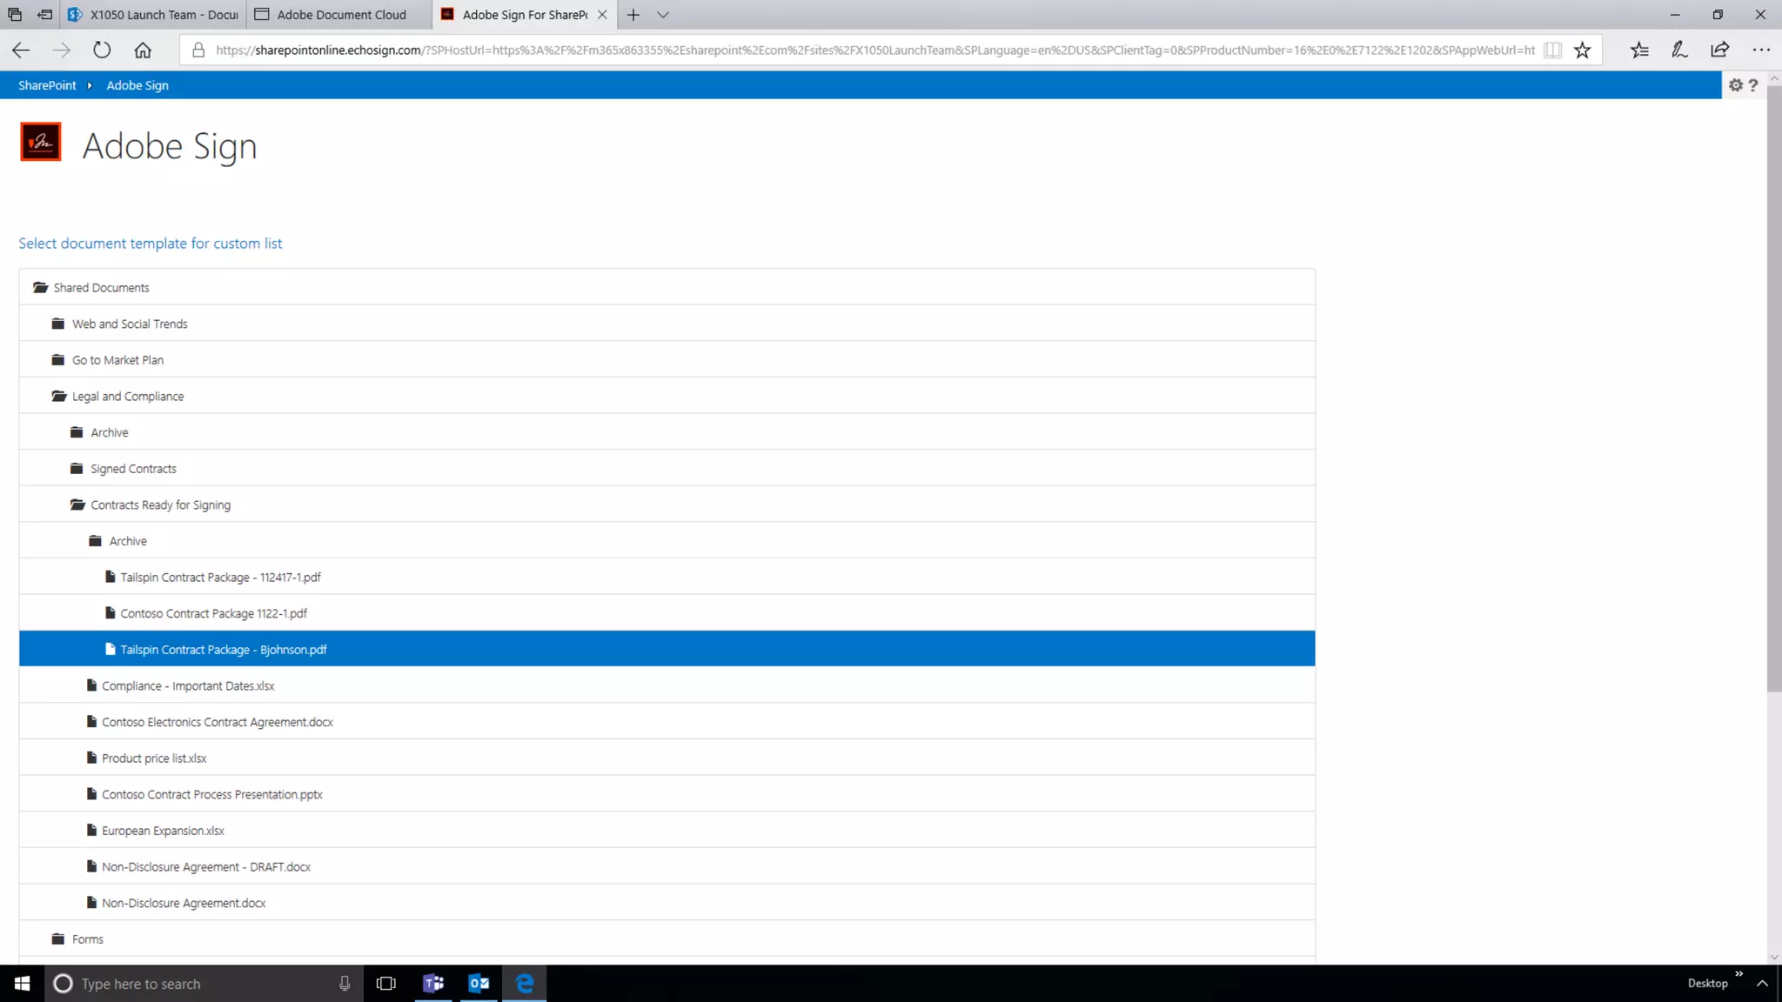Switch to Adobe Document Cloud tab
This screenshot has width=1782, height=1002.
point(341,15)
